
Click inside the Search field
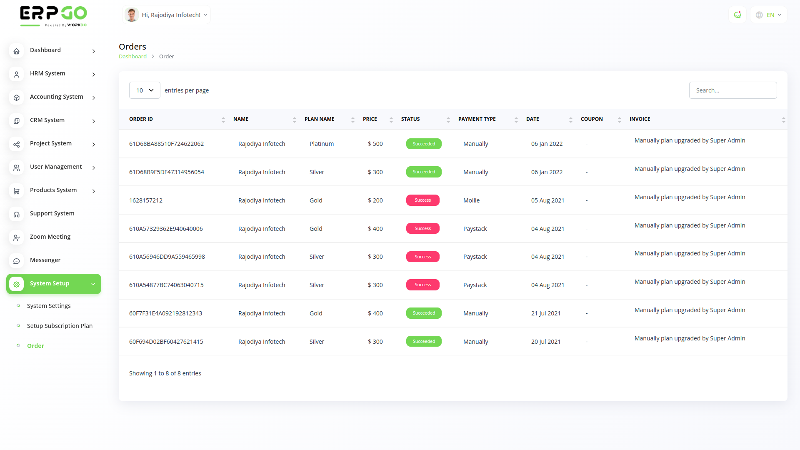click(733, 90)
